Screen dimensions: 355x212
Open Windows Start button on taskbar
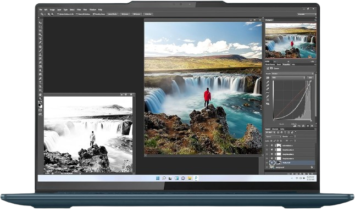[x=158, y=178]
